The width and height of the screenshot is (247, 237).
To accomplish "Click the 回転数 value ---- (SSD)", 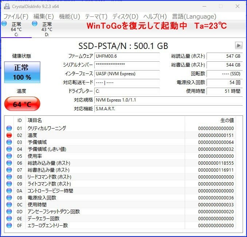I will [225, 74].
